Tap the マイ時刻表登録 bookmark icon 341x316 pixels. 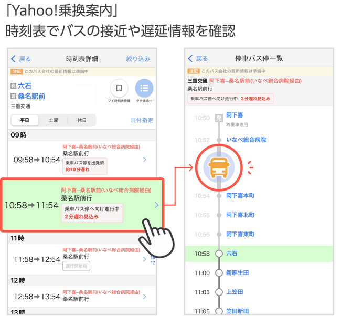(119, 88)
